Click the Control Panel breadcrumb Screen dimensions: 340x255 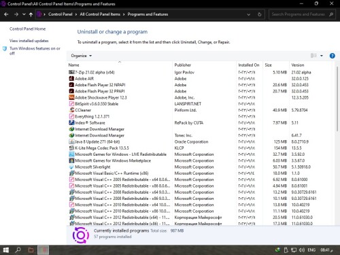point(60,14)
